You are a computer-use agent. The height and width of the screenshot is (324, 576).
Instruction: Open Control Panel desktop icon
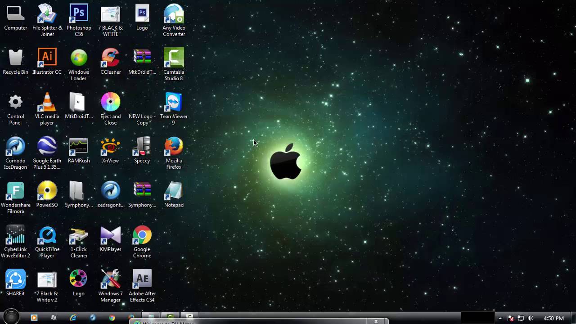16,109
